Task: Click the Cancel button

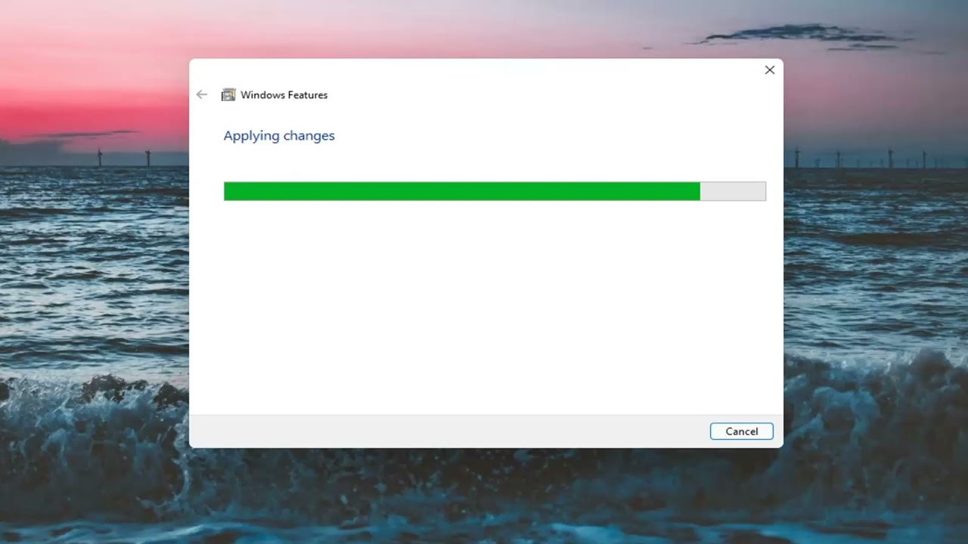Action: 741,431
